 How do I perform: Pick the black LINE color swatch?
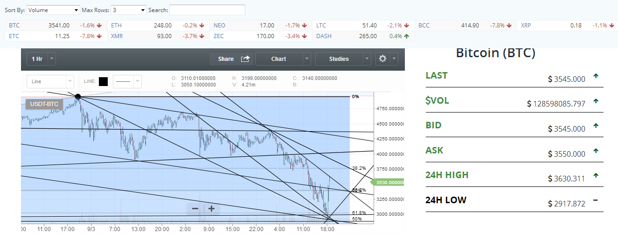104,81
